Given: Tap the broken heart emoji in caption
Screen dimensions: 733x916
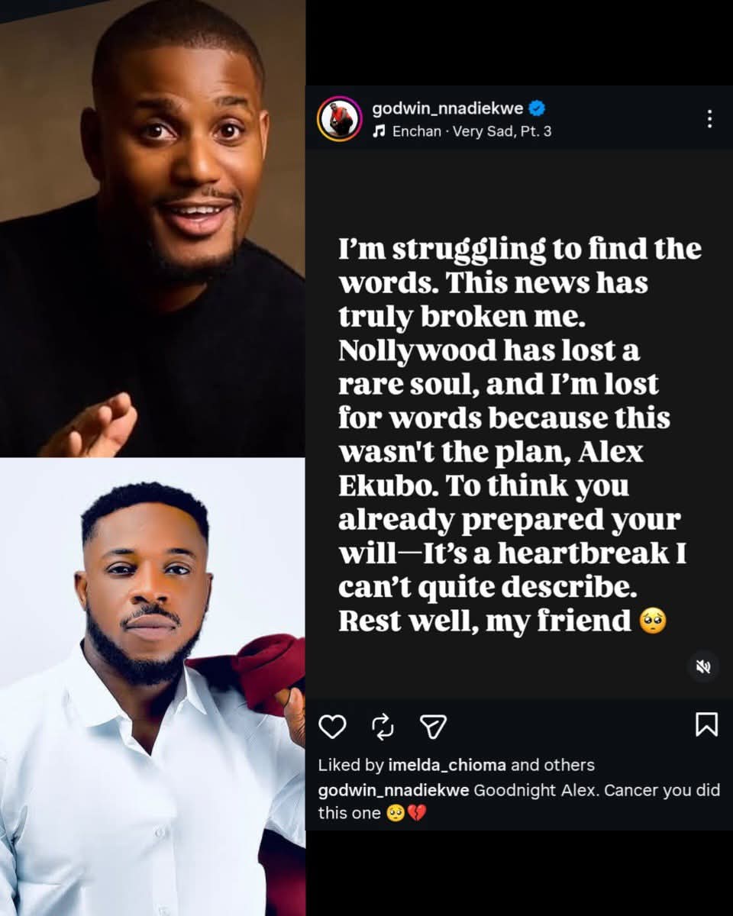Looking at the screenshot, I should coord(417,814).
